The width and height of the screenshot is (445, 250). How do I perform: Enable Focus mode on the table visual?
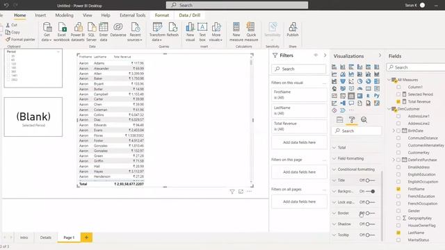(x=241, y=192)
